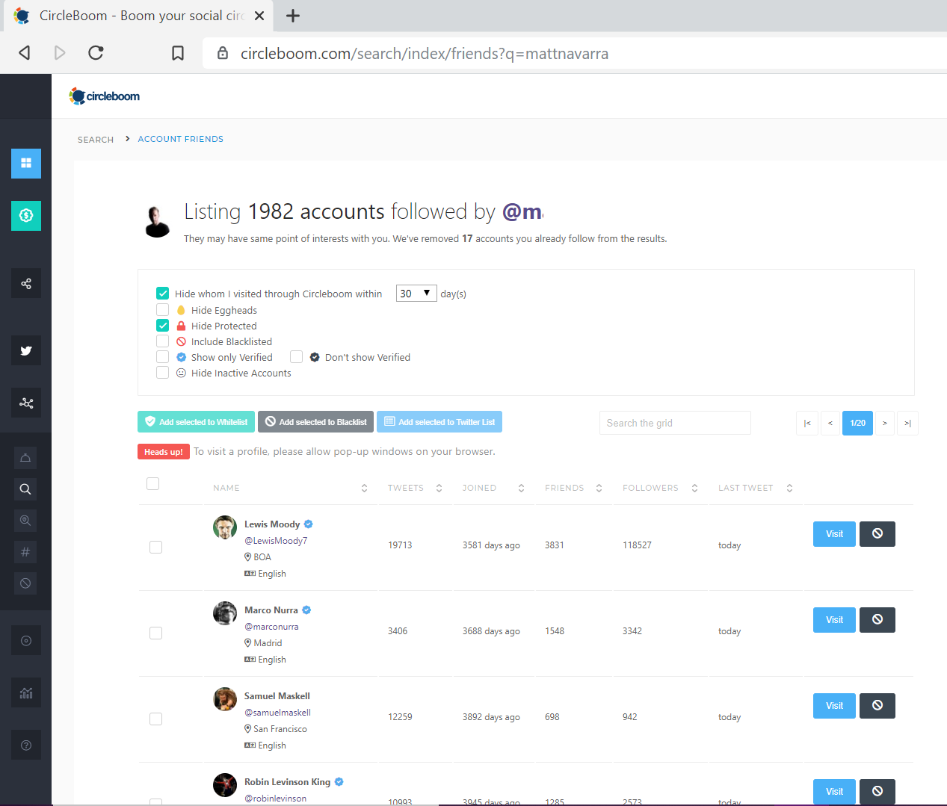Go to first page of results
Screen dimensions: 947x806
[x=807, y=423]
